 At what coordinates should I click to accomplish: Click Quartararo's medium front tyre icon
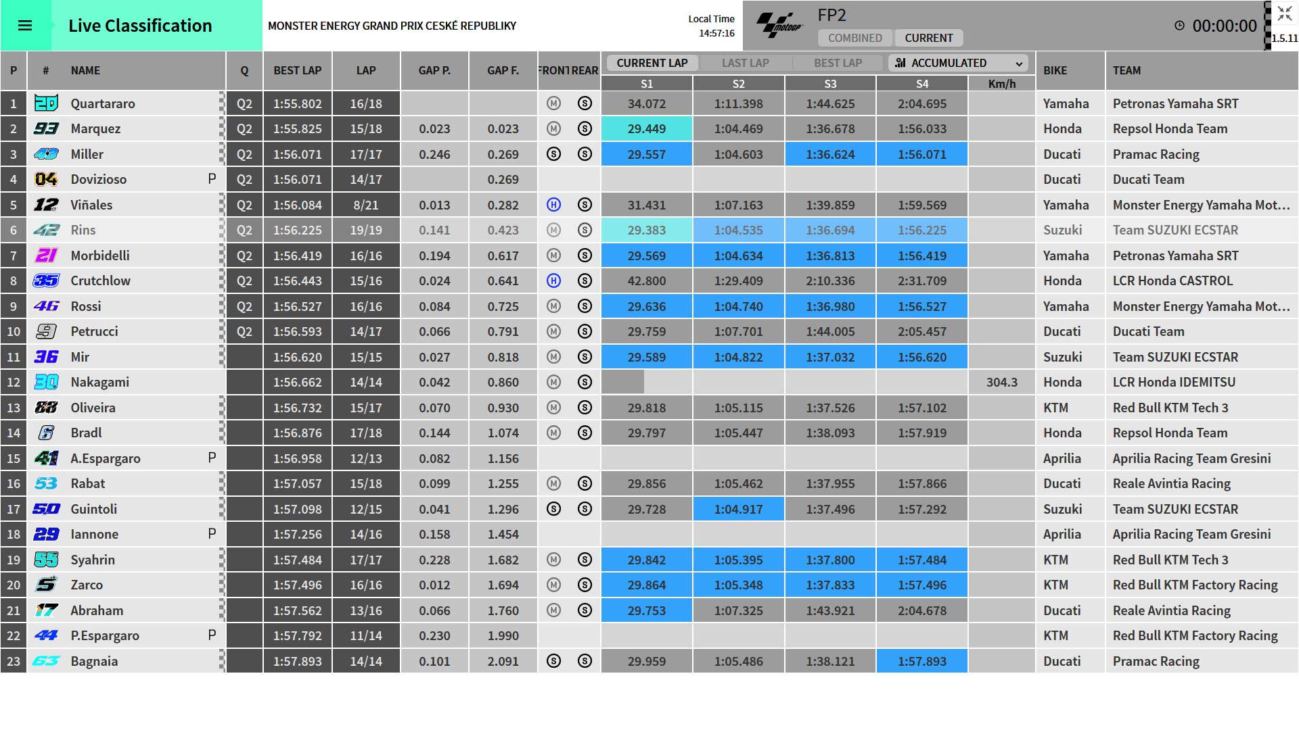[x=553, y=103]
